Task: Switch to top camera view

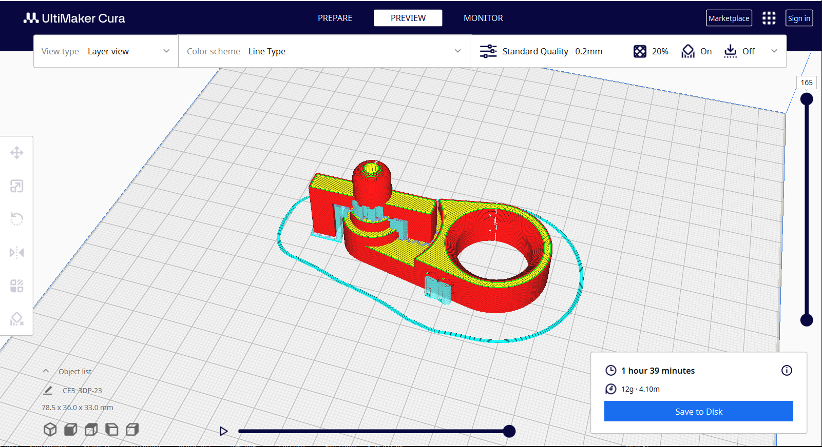Action: 91,430
